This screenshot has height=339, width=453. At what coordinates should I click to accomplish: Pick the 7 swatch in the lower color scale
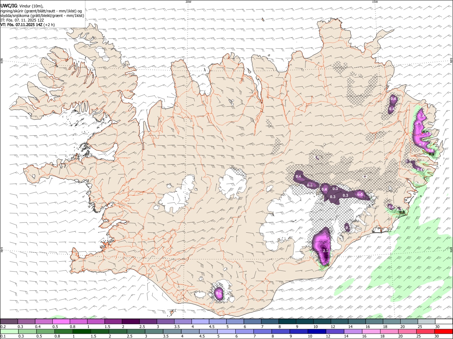(x=262, y=331)
